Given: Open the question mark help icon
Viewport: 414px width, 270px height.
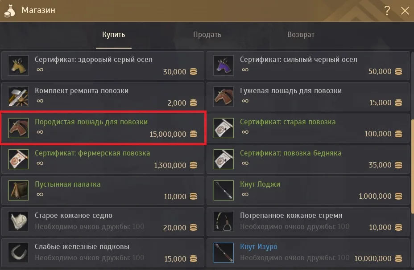Looking at the screenshot, I should (x=387, y=11).
